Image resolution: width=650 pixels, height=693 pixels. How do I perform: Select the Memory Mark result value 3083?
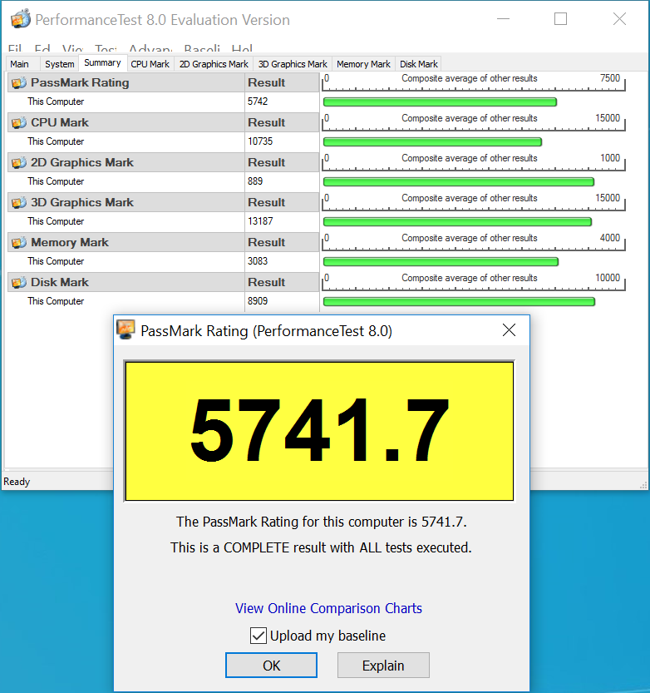258,261
